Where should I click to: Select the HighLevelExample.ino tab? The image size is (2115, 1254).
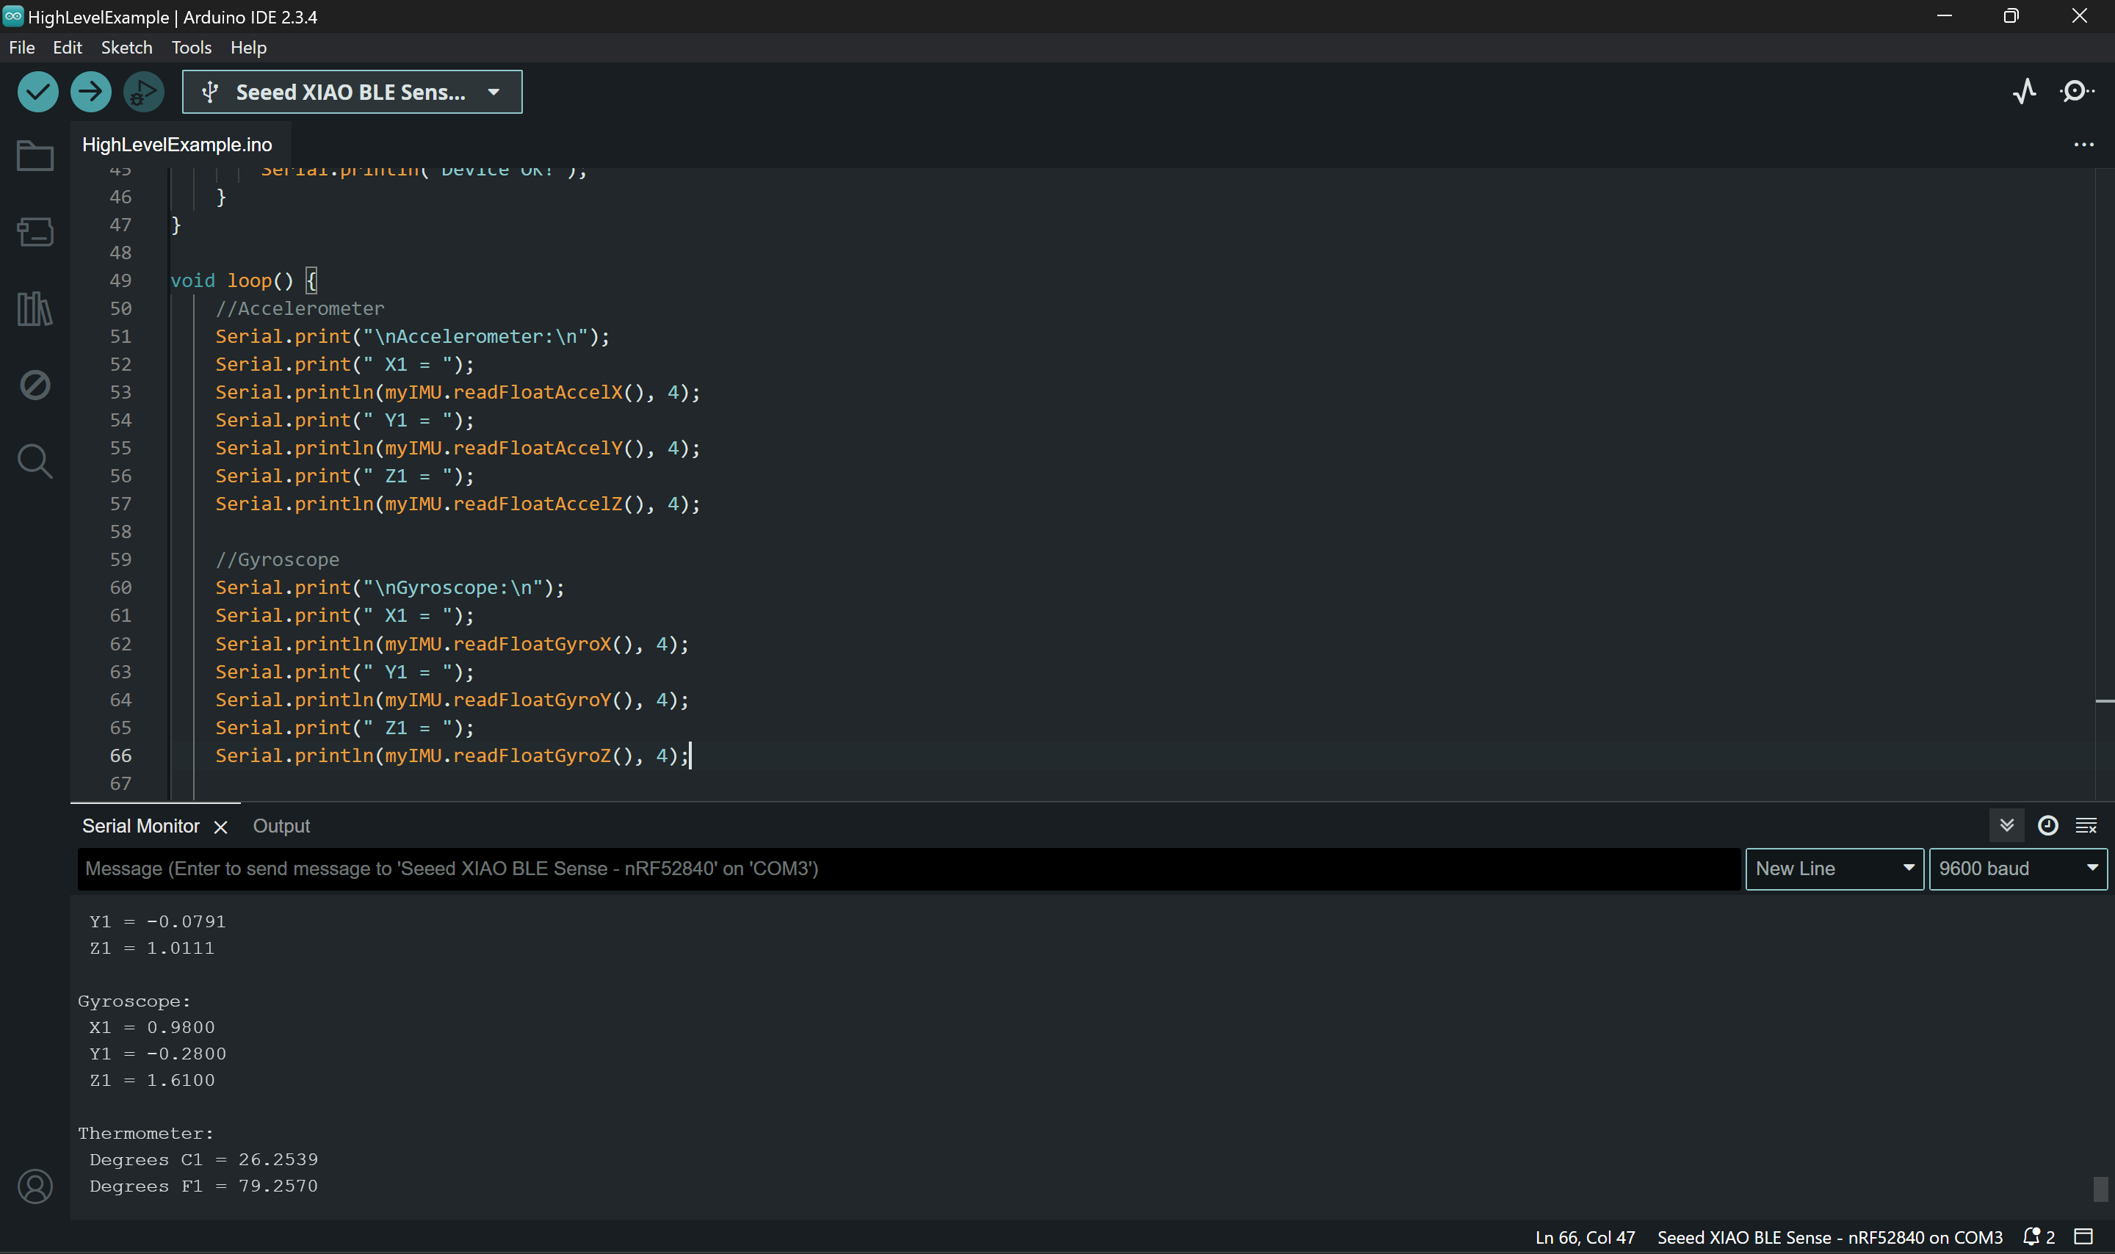click(176, 145)
